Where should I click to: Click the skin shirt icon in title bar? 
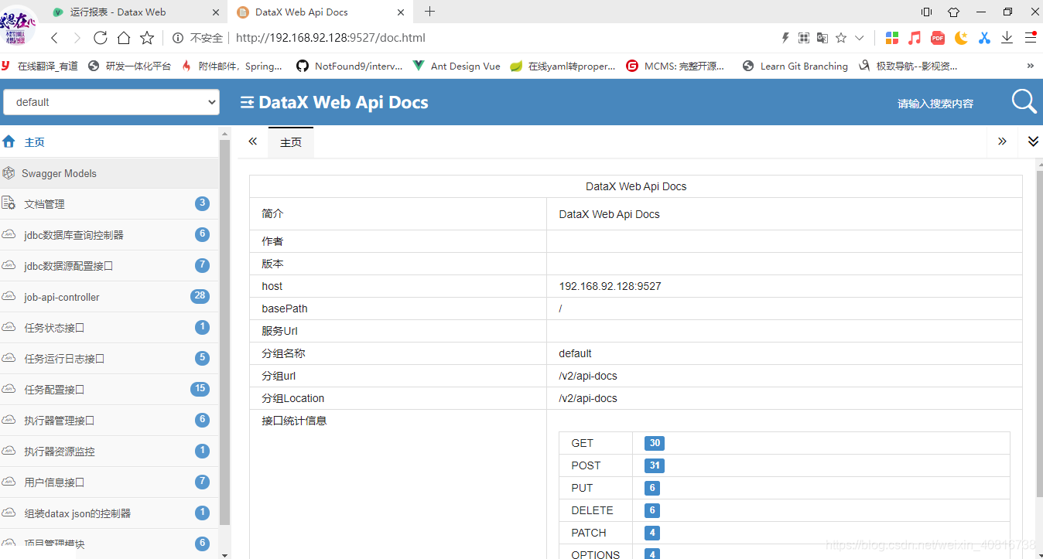[x=953, y=12]
